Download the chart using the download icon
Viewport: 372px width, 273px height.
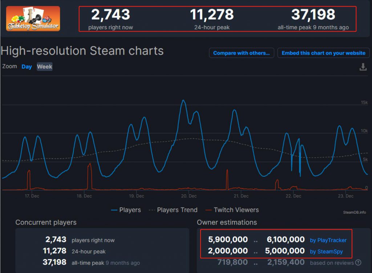click(x=363, y=67)
